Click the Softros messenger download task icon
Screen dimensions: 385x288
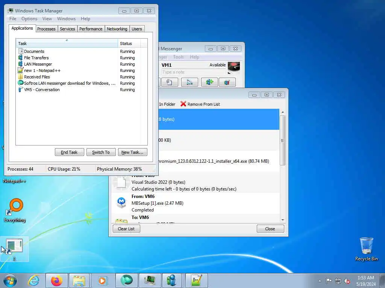coord(21,83)
